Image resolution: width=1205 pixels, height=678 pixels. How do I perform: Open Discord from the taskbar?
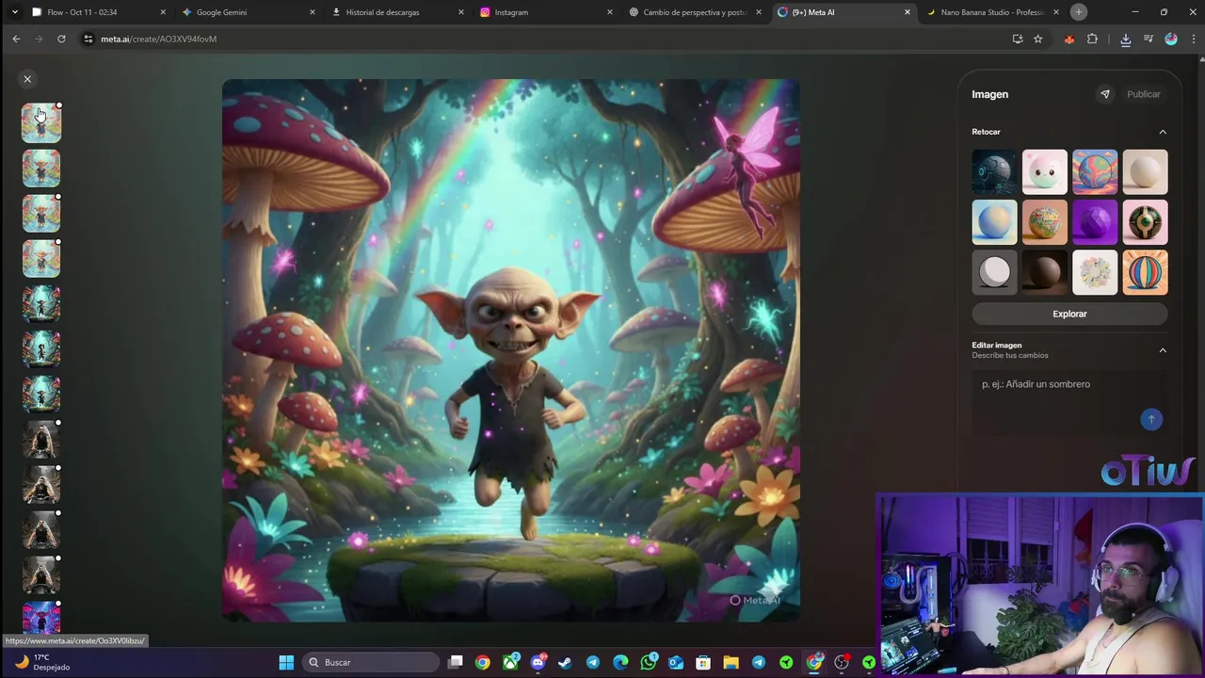pyautogui.click(x=538, y=662)
